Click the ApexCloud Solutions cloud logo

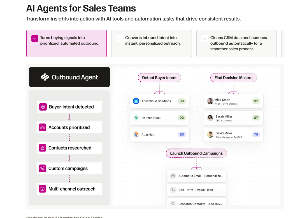pos(136,101)
